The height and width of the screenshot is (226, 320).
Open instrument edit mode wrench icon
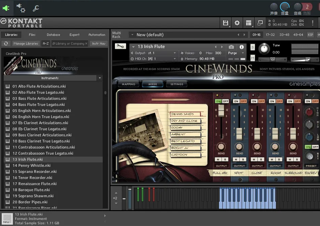point(120,46)
